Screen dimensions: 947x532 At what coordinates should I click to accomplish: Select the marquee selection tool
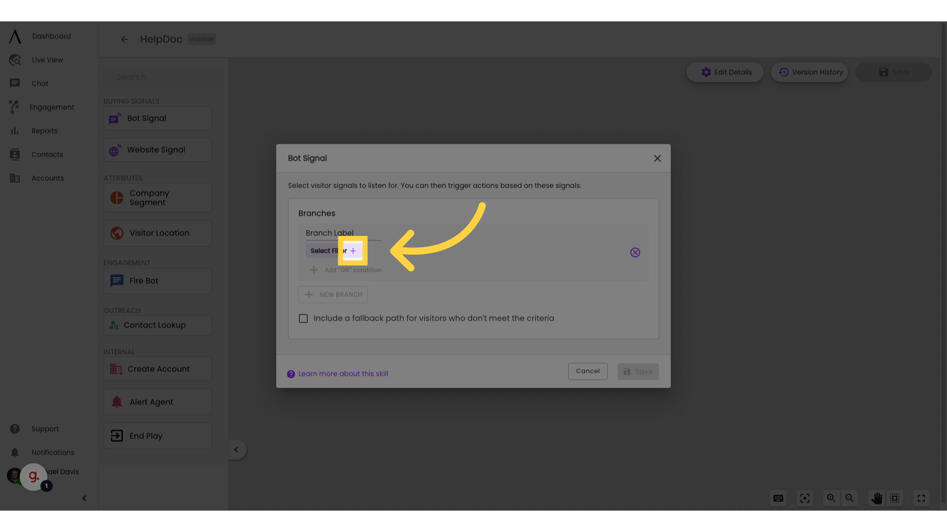click(895, 498)
